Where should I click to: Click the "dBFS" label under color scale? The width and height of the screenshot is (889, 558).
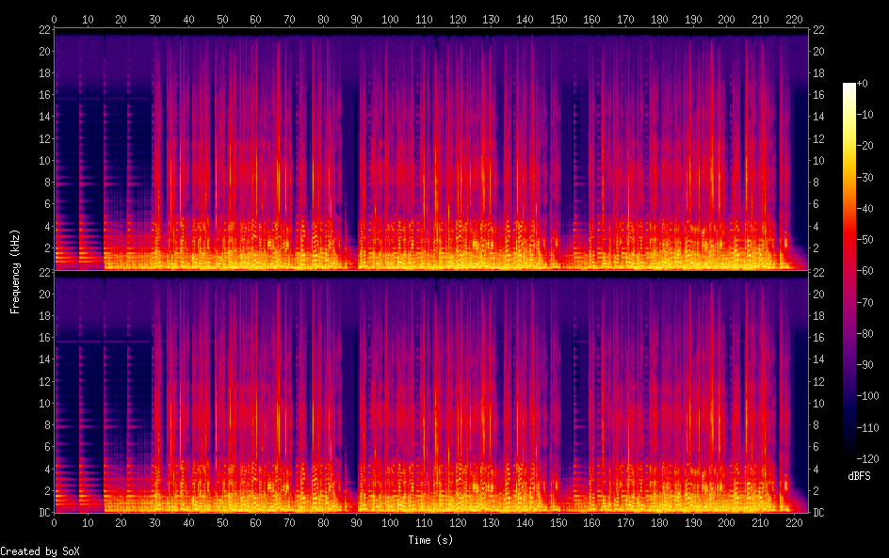coord(859,476)
